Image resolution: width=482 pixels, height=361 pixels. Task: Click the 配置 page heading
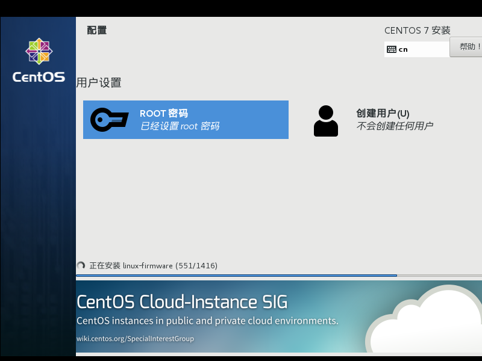[x=97, y=30]
